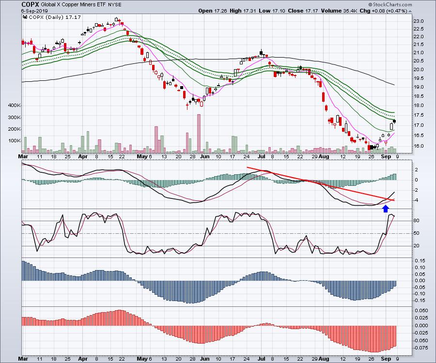Click the Jul label on the bottom date axis
The image size is (436, 363).
point(262,359)
